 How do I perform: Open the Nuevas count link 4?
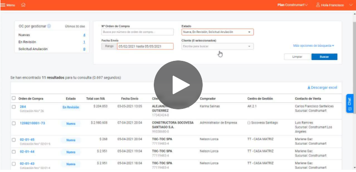[84, 35]
